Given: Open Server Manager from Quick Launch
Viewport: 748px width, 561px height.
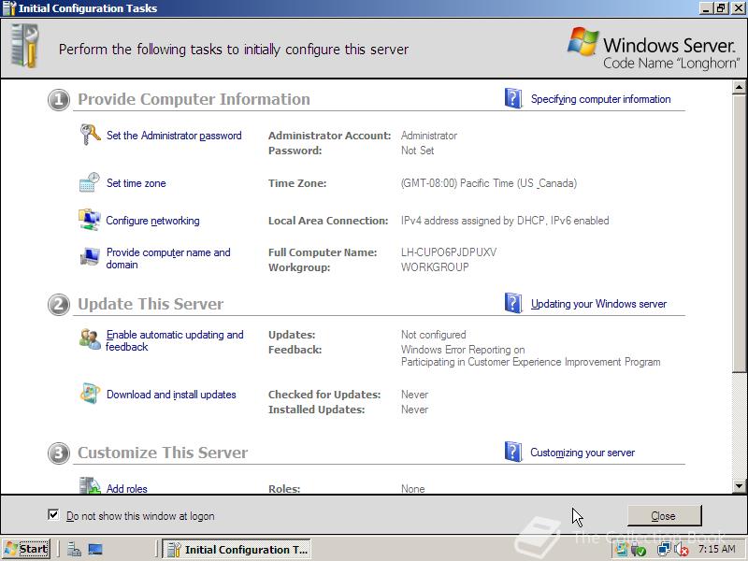Looking at the screenshot, I should click(x=74, y=550).
